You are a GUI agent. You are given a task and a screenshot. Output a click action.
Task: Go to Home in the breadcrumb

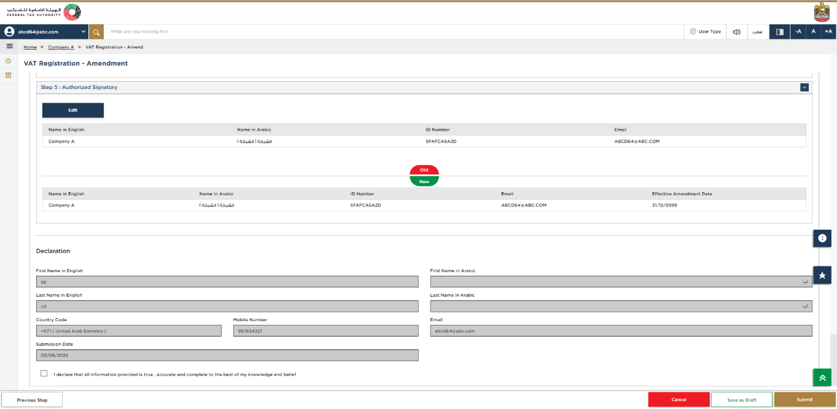click(30, 47)
